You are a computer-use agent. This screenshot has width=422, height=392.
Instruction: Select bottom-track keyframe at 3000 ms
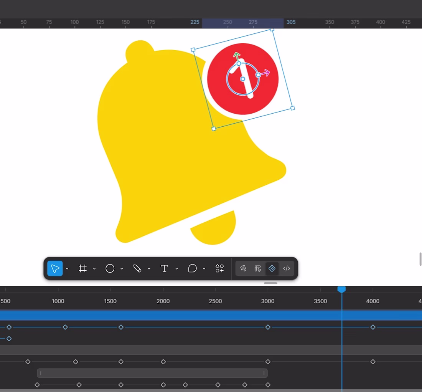pyautogui.click(x=268, y=385)
